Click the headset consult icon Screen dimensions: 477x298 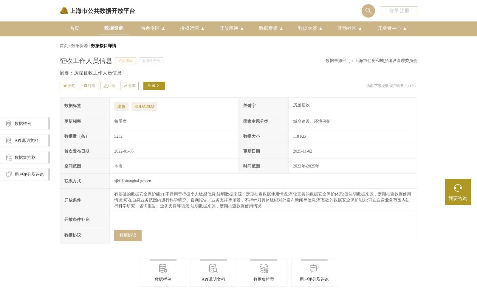coord(458,188)
